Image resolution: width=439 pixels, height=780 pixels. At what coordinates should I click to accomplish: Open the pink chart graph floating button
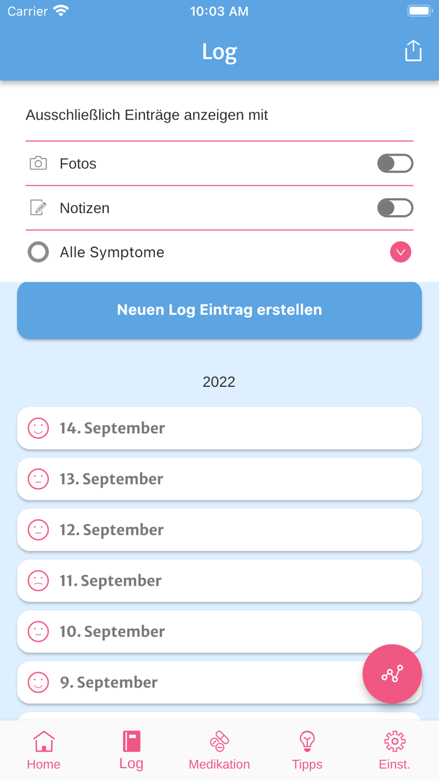392,674
